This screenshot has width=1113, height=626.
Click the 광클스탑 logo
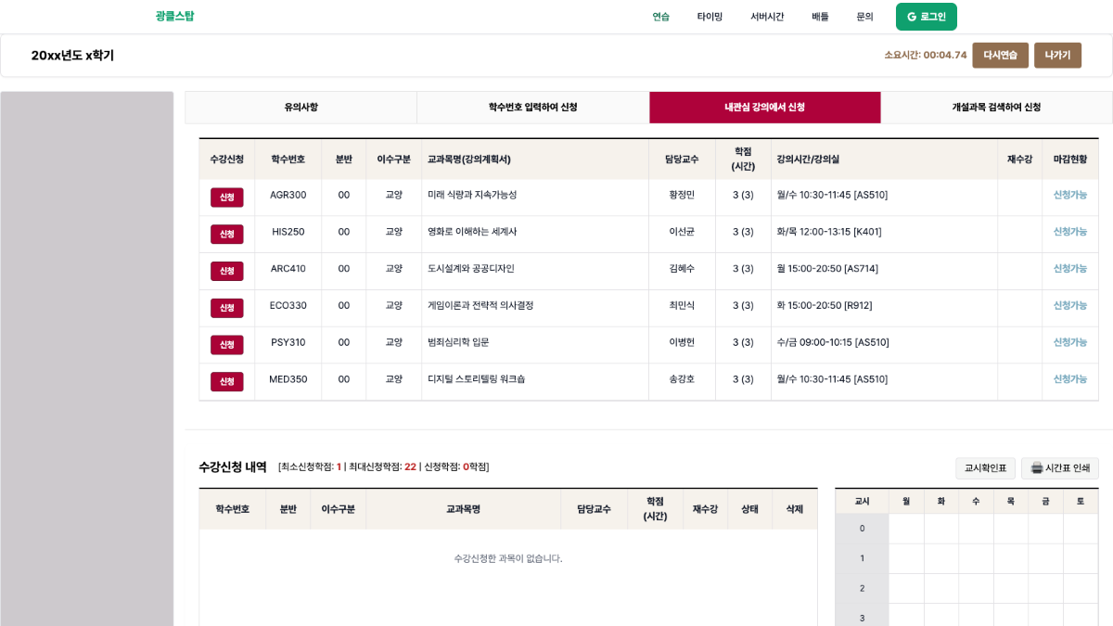[174, 16]
